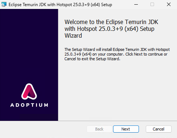
Task: Cancel the Temurin JDK setup
Action: [159, 129]
